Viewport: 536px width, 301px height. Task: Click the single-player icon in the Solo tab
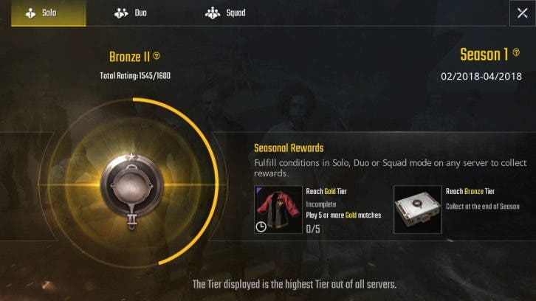[31, 13]
